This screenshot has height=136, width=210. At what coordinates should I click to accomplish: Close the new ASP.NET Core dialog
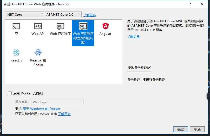click(202, 4)
